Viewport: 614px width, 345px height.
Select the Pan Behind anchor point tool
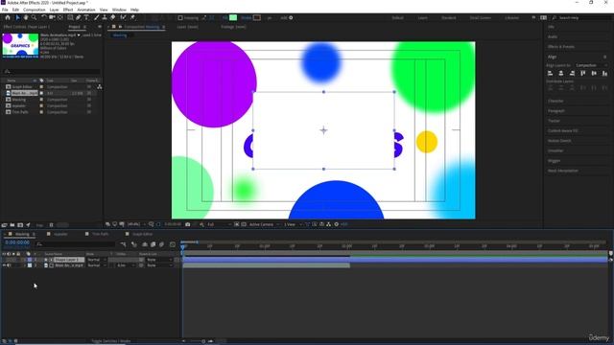point(60,17)
